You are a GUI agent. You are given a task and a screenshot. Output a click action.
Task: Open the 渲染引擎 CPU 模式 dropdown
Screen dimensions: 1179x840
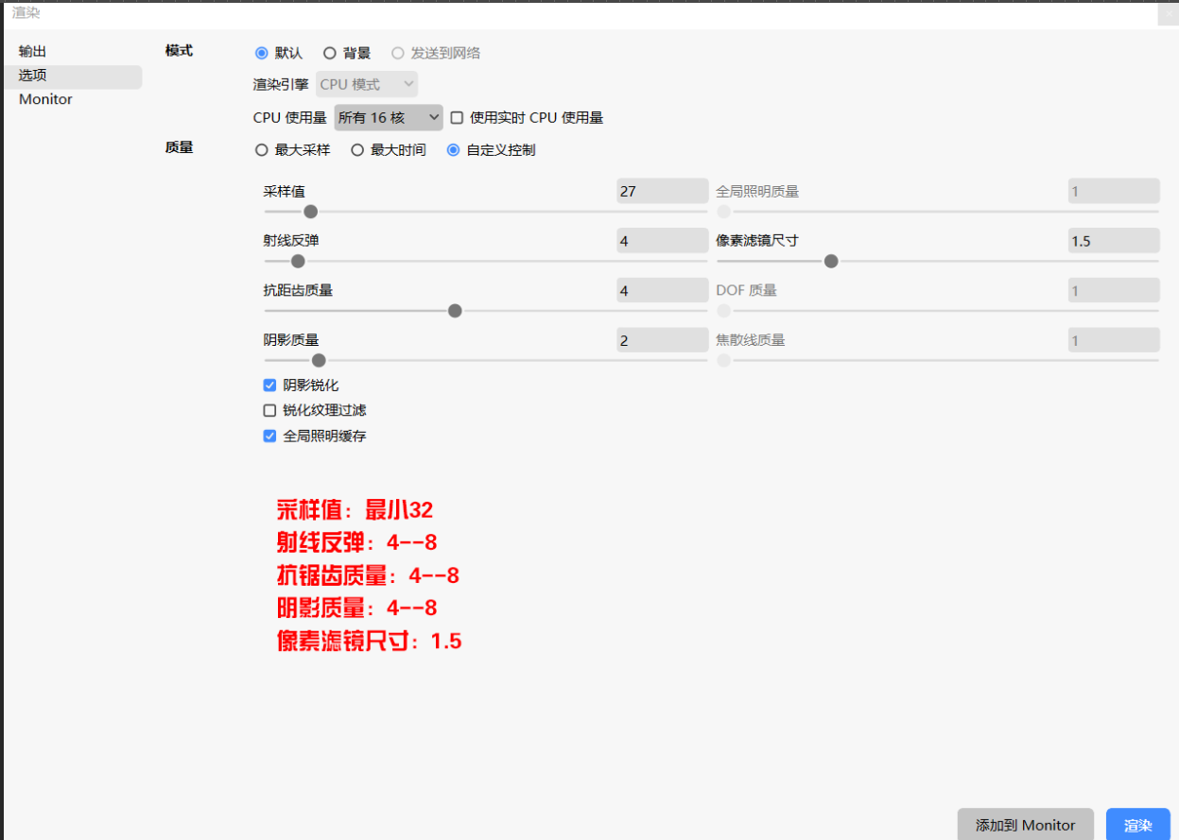(x=367, y=84)
